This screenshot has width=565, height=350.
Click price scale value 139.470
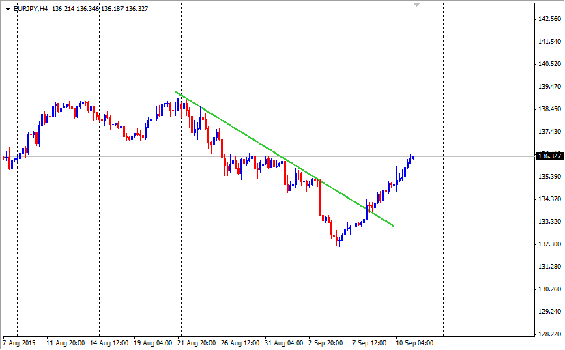click(549, 87)
